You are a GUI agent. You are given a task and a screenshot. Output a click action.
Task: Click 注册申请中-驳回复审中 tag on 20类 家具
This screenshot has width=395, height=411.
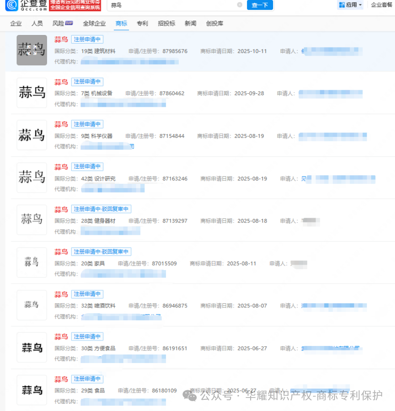coord(101,252)
